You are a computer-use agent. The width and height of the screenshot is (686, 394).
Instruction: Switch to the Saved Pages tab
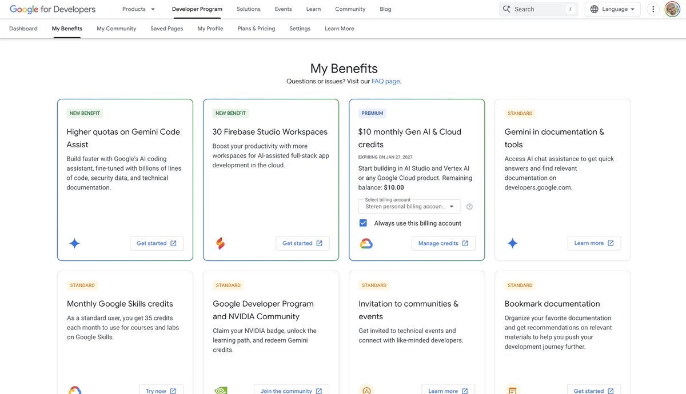click(x=167, y=29)
